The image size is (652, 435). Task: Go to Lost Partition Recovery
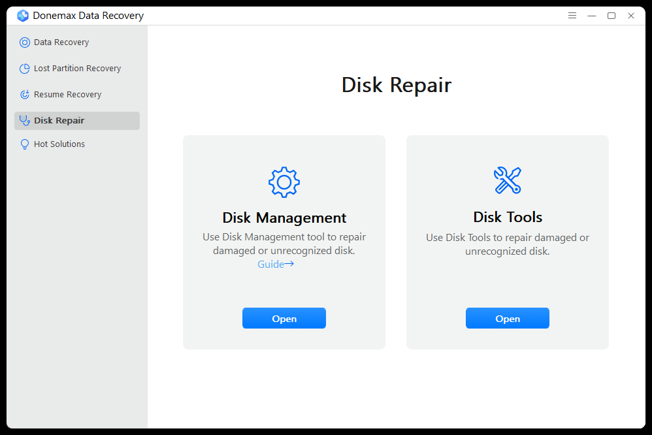[77, 69]
